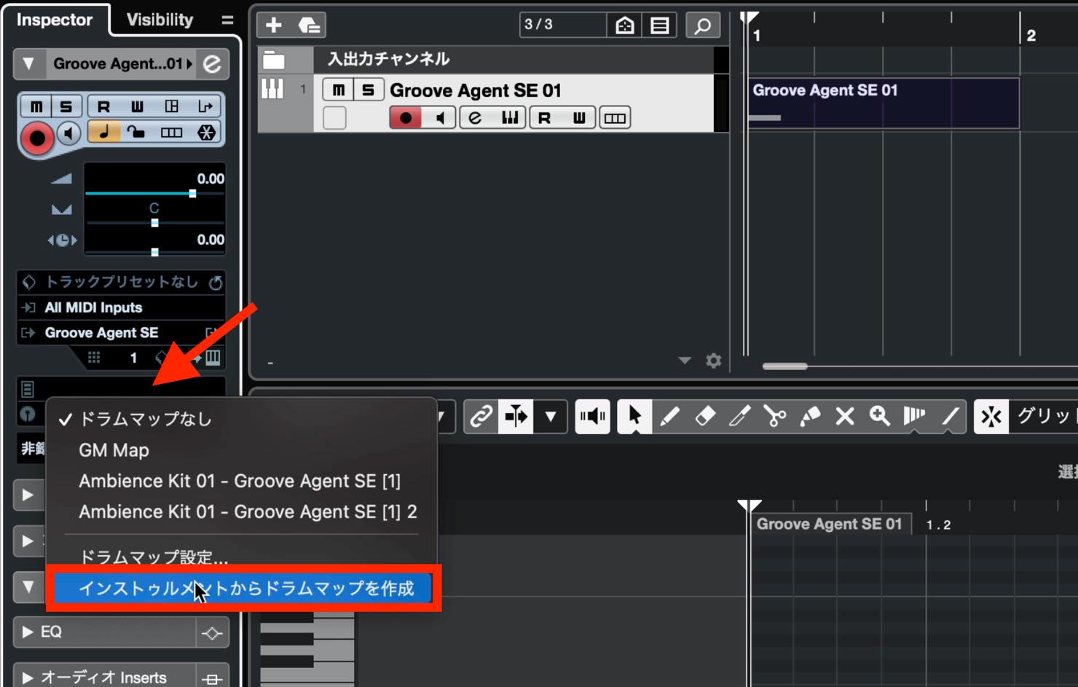
Task: Enable Write Automation in the Inspector
Action: [137, 106]
